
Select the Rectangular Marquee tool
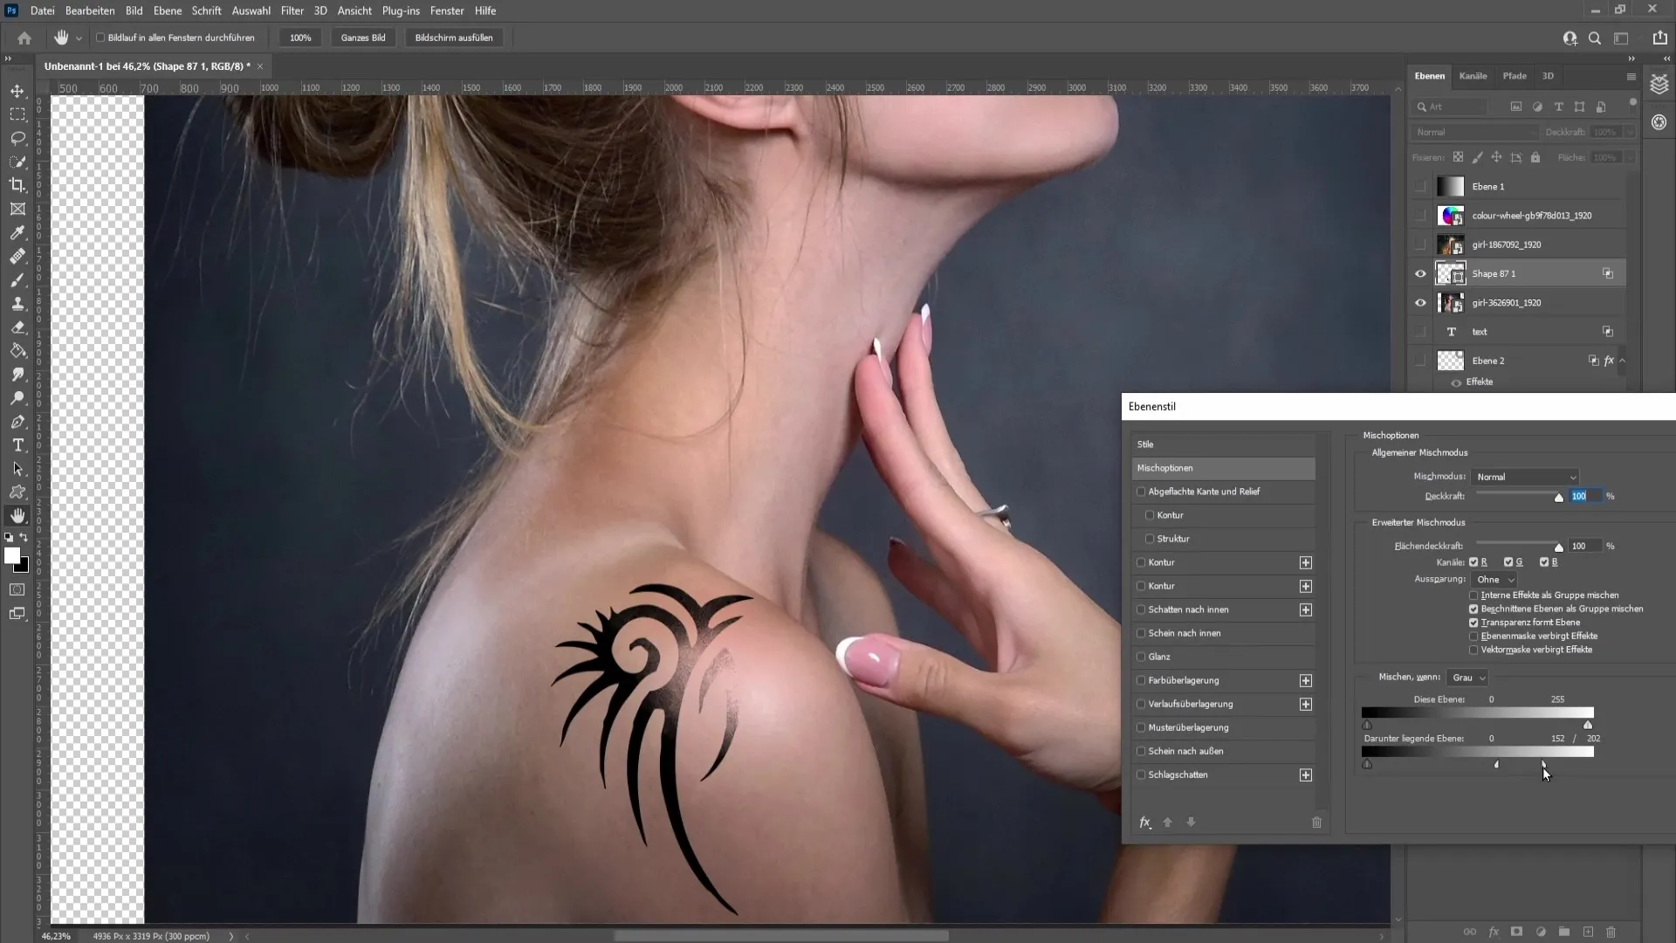click(17, 114)
